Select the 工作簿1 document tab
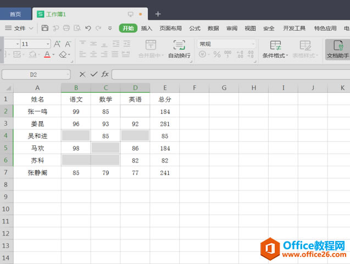Image resolution: width=350 pixels, height=264 pixels. pos(90,14)
